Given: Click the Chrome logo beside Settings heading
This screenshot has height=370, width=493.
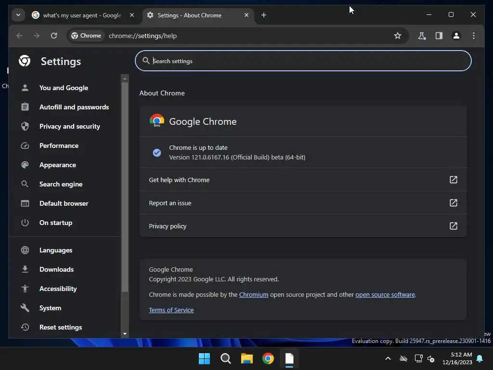Looking at the screenshot, I should pyautogui.click(x=25, y=61).
